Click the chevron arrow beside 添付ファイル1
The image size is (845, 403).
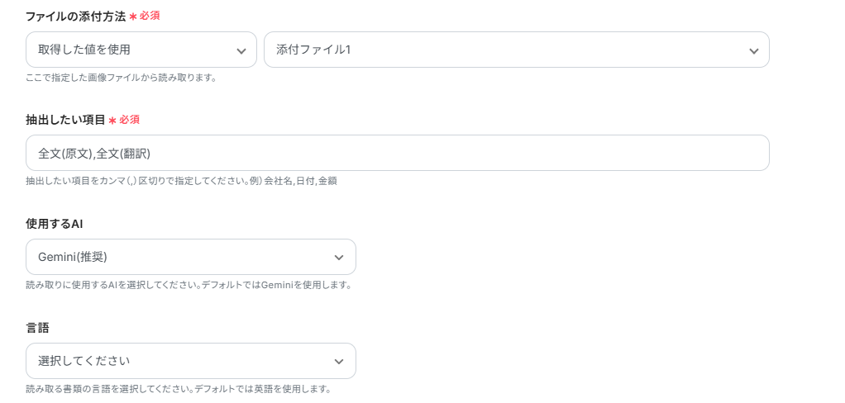tap(753, 50)
